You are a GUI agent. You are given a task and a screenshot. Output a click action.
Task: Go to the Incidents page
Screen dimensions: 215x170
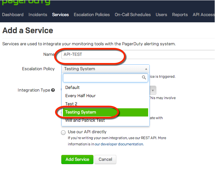[38, 15]
